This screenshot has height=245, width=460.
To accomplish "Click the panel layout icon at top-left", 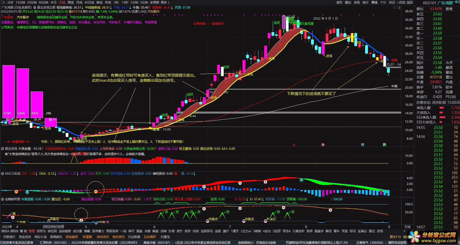I will tap(3, 2).
